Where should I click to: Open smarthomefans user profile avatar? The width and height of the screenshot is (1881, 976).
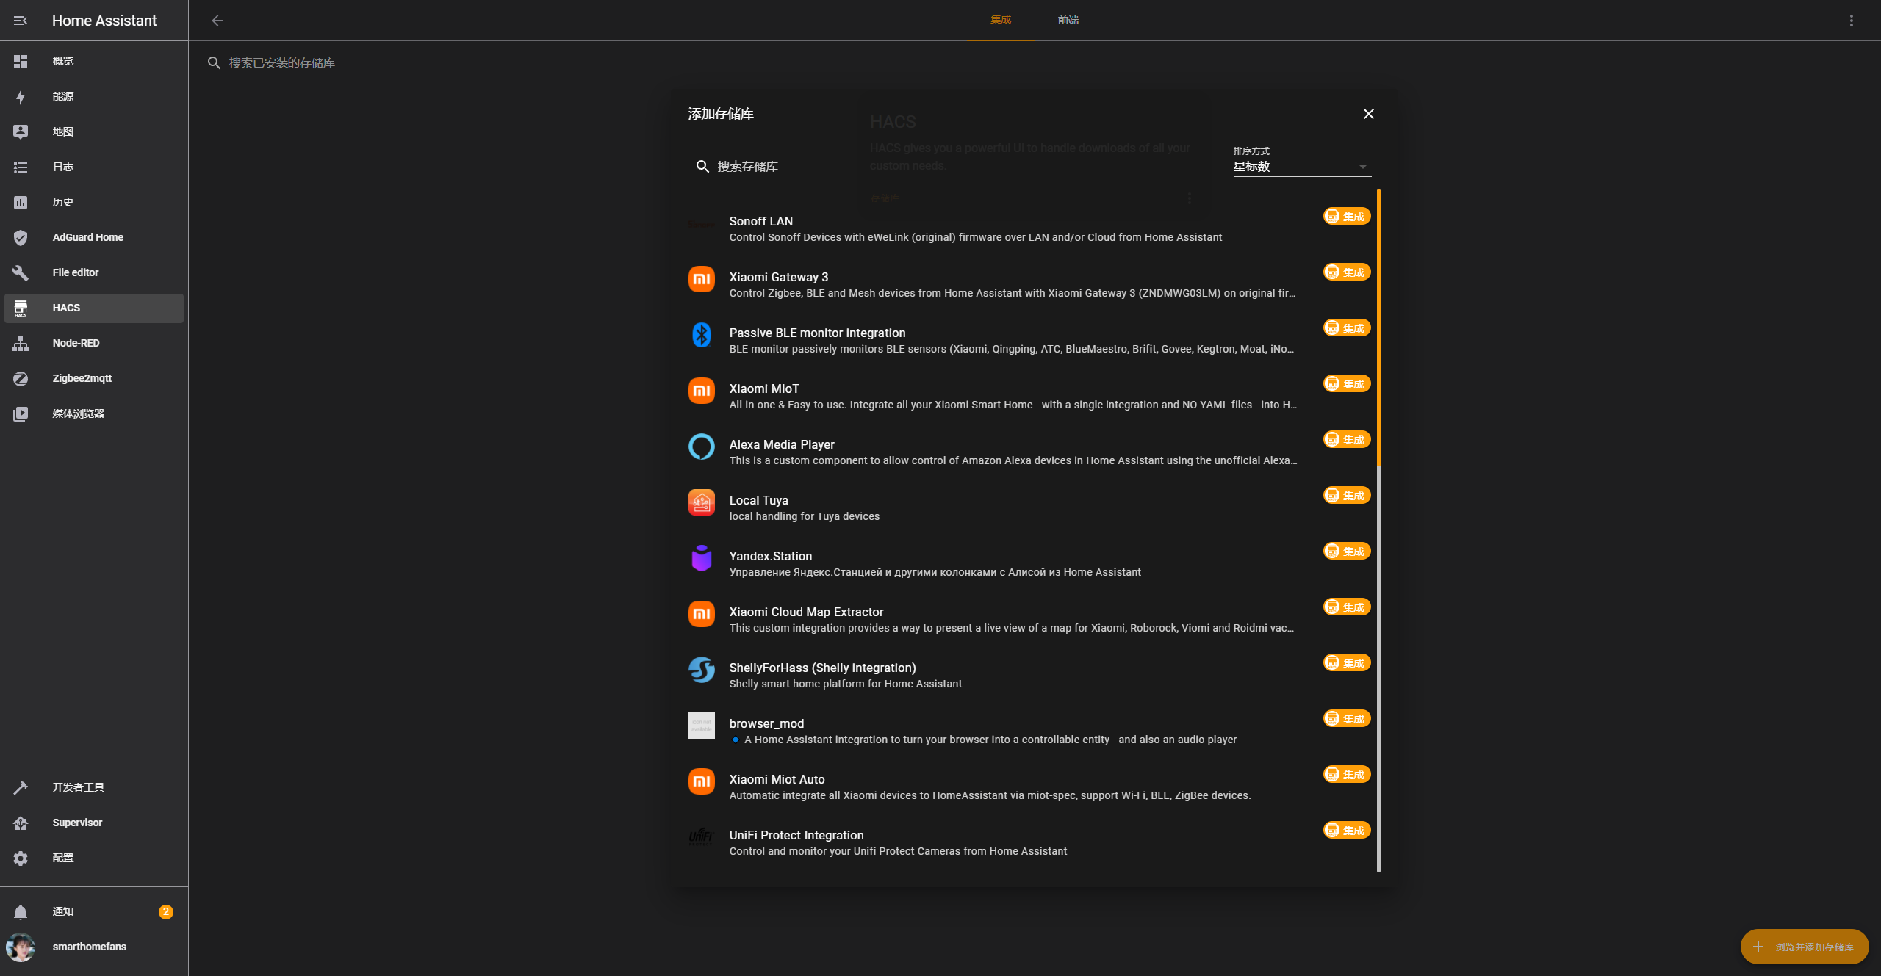point(21,947)
